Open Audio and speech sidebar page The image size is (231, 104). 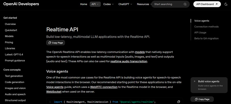(x=15, y=94)
